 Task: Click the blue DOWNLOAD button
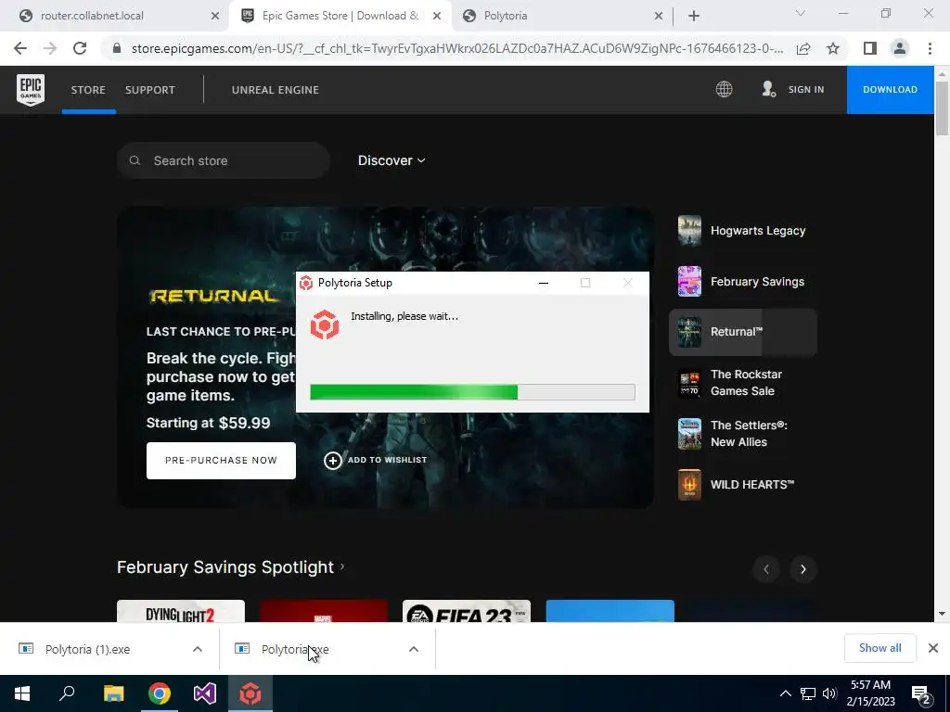tap(890, 90)
